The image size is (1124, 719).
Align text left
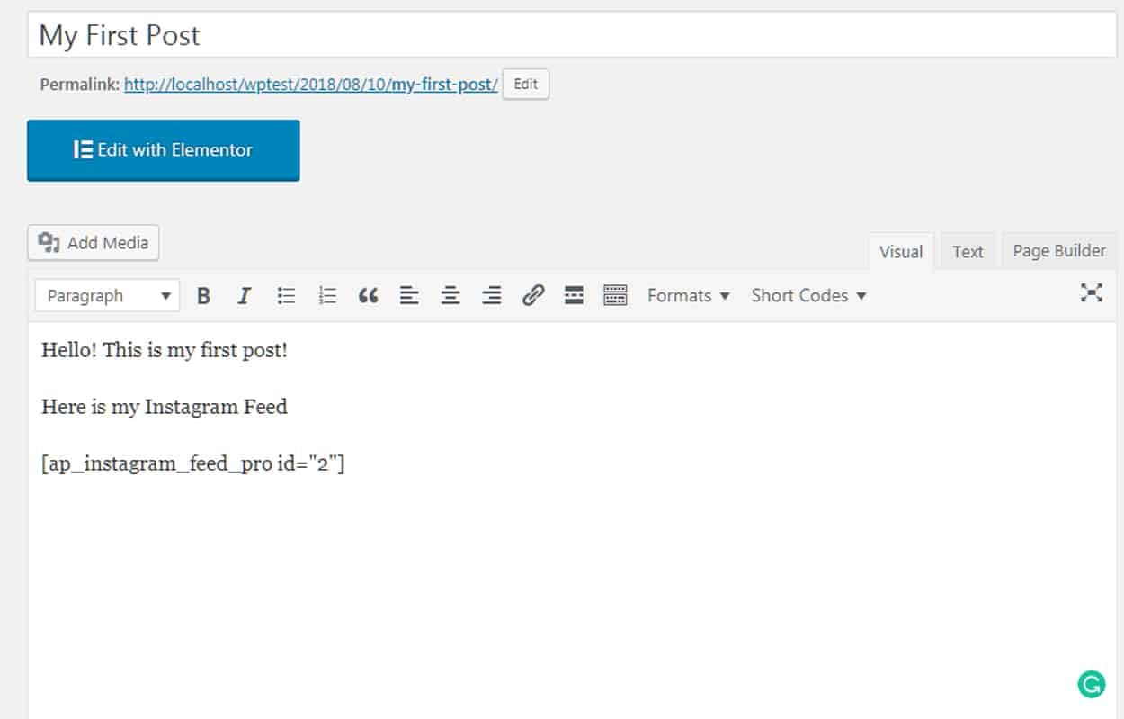pos(409,296)
